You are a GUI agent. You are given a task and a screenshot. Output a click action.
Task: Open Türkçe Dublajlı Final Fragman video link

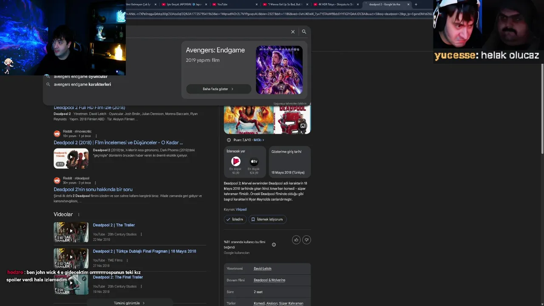(x=144, y=251)
